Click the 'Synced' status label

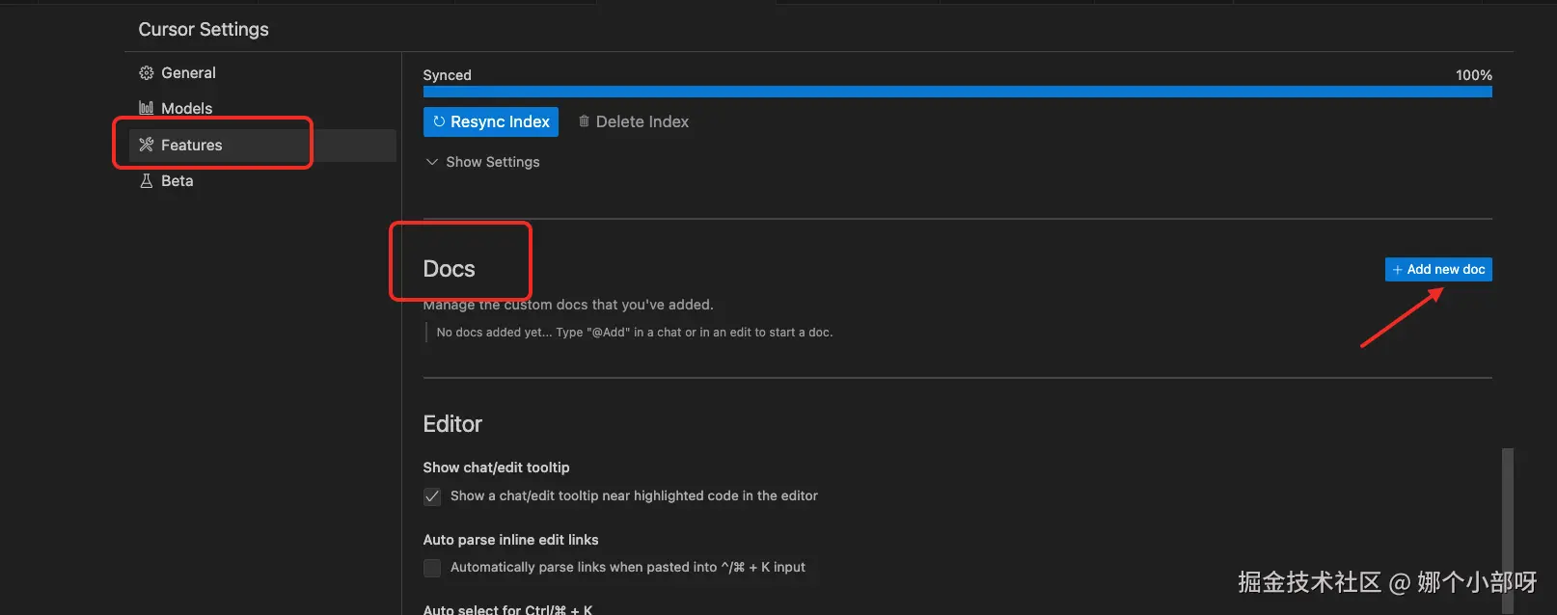point(448,75)
